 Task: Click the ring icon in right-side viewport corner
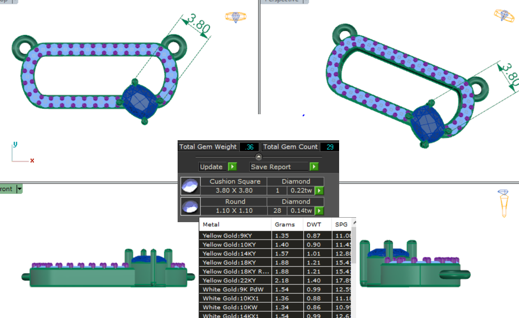point(503,203)
